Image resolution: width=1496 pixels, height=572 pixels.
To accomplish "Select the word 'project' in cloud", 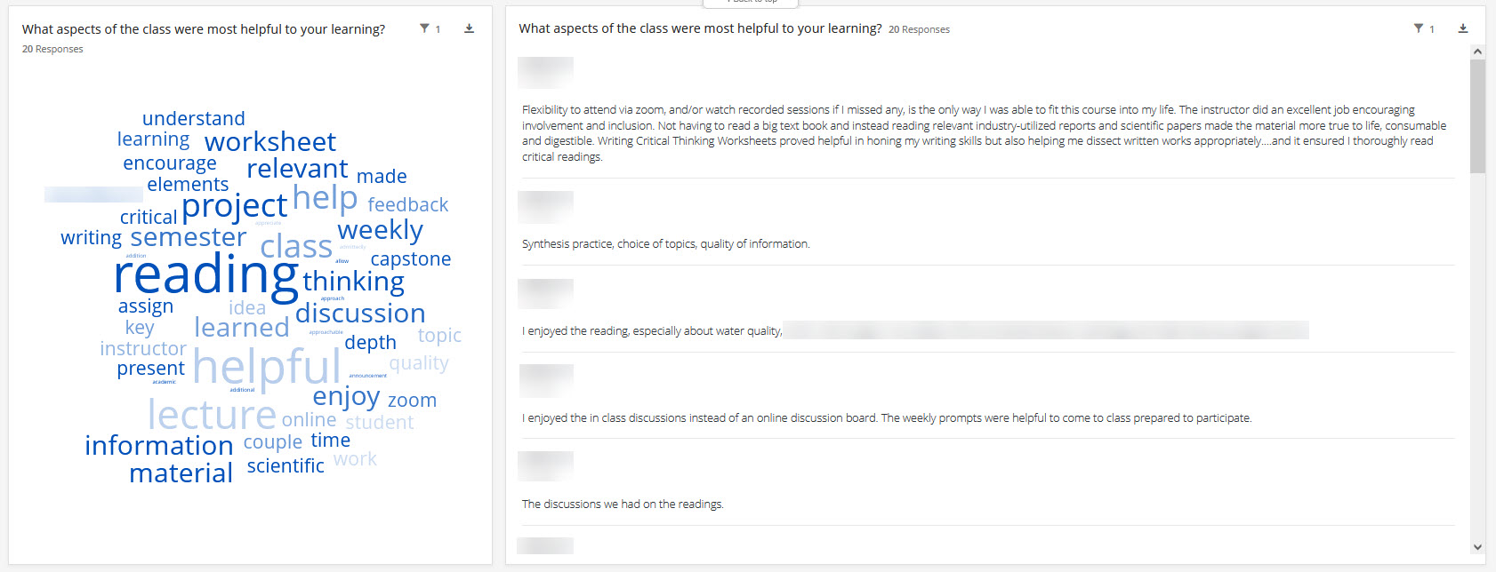I will point(234,207).
